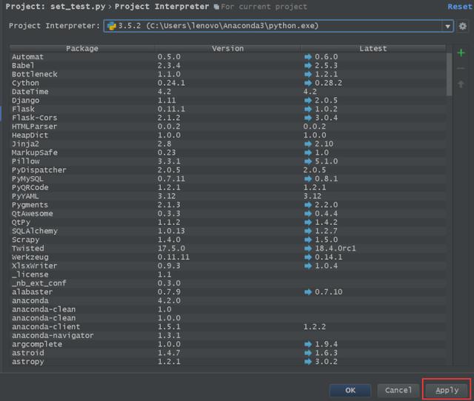Select the QtAwesome package row
Screen dimensions: 474x401
tap(228, 214)
